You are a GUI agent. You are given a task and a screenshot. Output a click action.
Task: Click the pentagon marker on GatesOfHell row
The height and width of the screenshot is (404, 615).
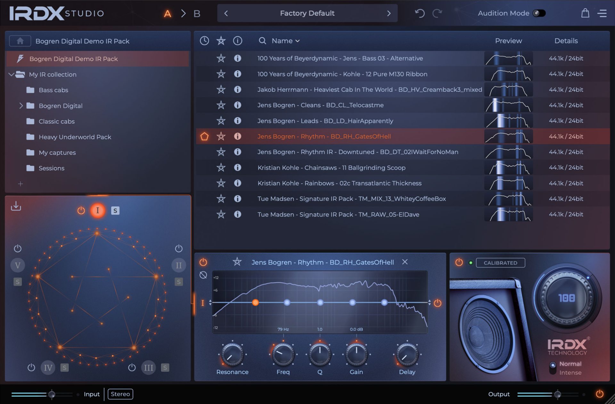point(204,136)
